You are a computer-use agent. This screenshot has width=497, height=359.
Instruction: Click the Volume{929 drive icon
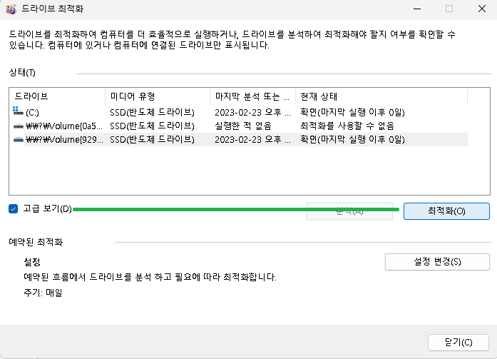point(19,140)
